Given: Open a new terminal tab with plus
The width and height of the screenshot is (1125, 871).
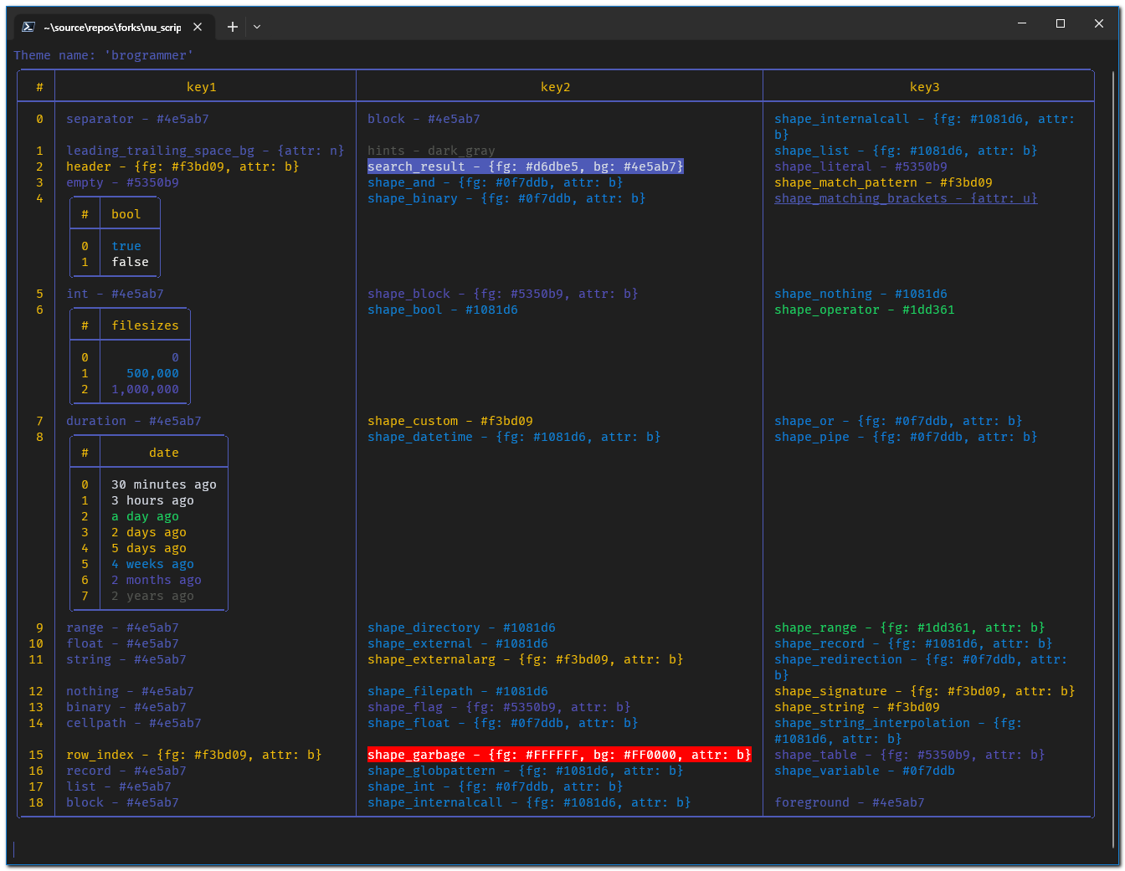Looking at the screenshot, I should (233, 27).
